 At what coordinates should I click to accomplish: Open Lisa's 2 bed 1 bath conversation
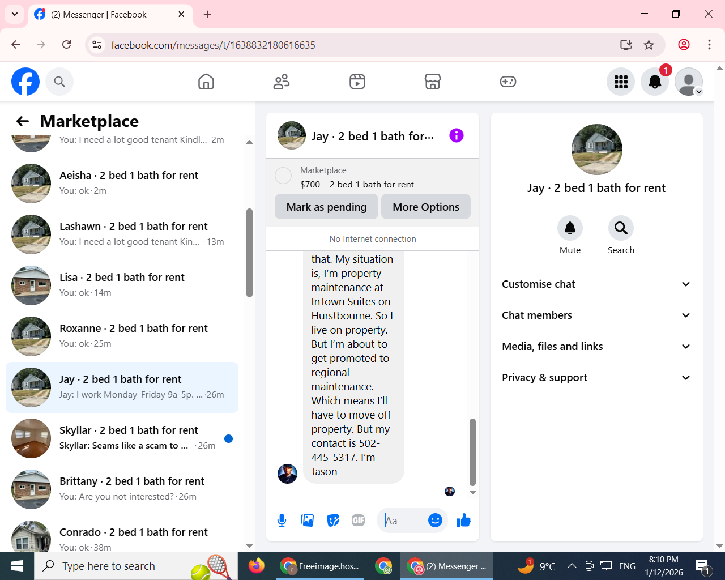pyautogui.click(x=122, y=285)
